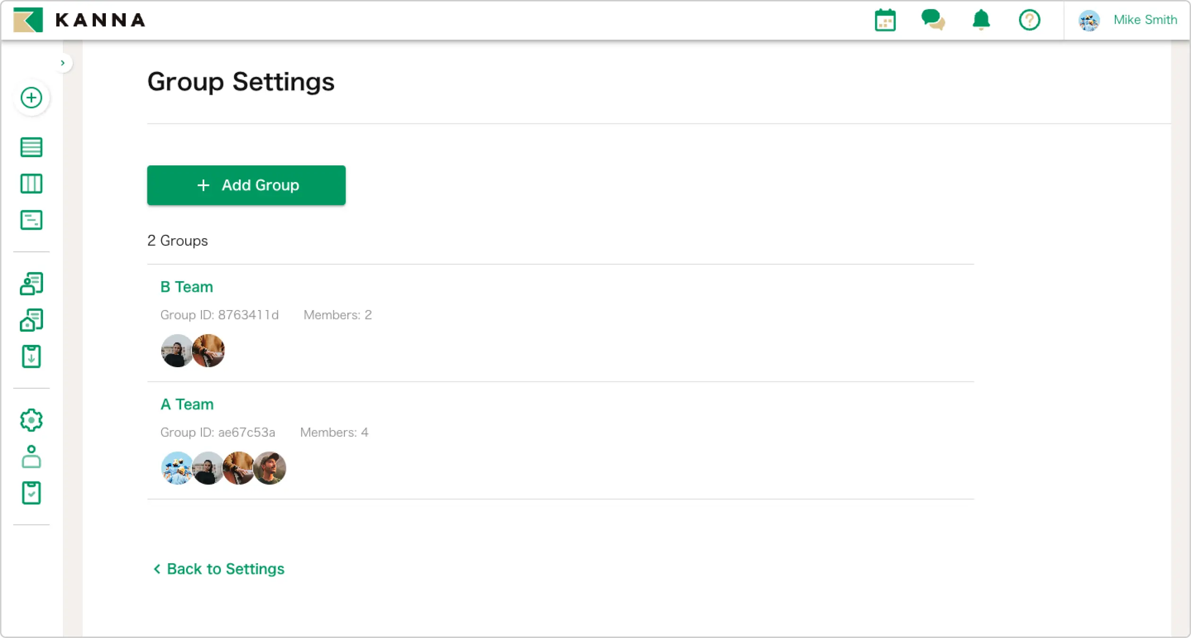The height and width of the screenshot is (638, 1191).
Task: Open the list view icon in sidebar
Action: coord(31,147)
